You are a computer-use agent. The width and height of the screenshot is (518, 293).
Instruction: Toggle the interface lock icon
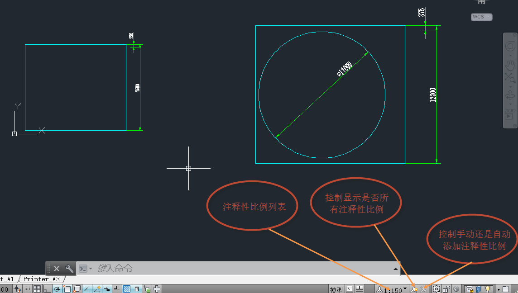(446, 288)
